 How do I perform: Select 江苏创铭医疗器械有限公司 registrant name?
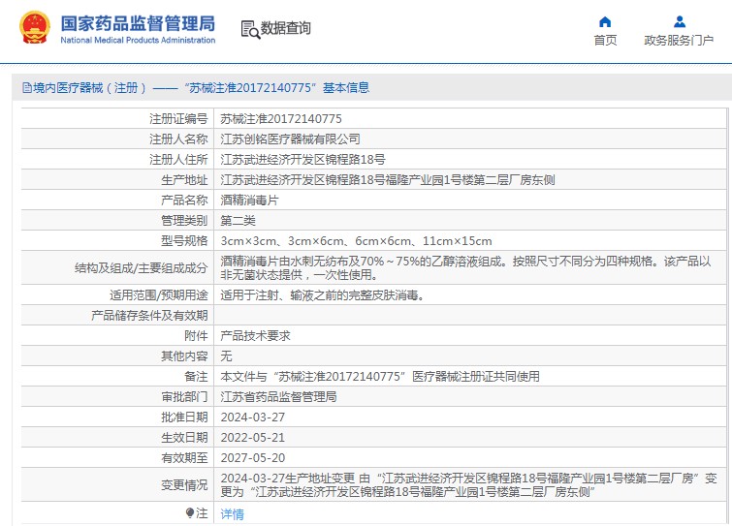[x=290, y=139]
